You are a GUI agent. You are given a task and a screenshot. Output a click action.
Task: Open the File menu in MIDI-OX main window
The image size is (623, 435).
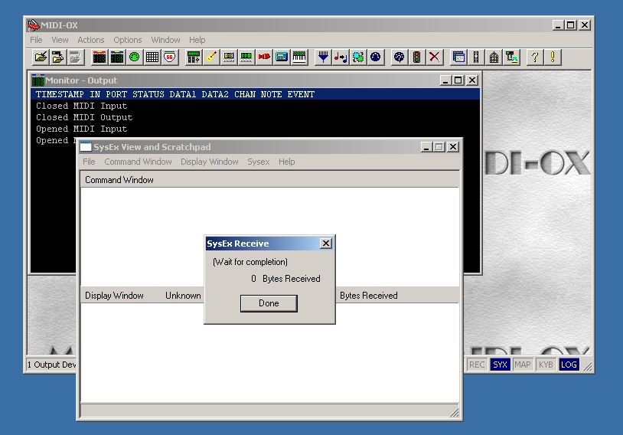(36, 40)
